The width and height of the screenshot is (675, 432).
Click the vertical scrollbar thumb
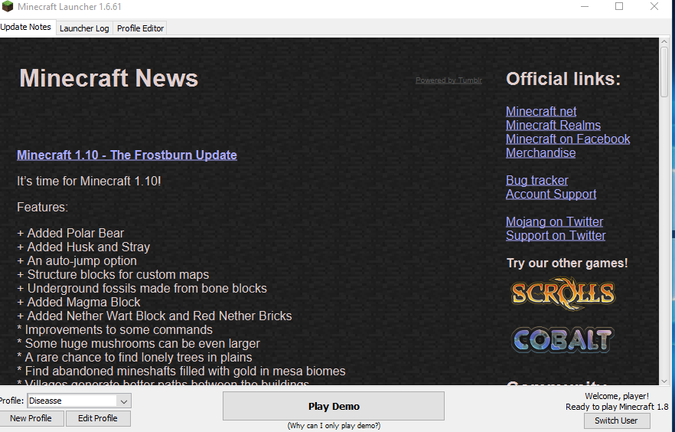(x=664, y=71)
